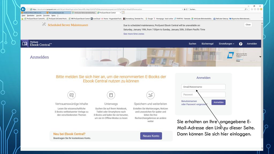The image size is (274, 154).
Task: Click the purple Anmelden login button
Action: (218, 102)
